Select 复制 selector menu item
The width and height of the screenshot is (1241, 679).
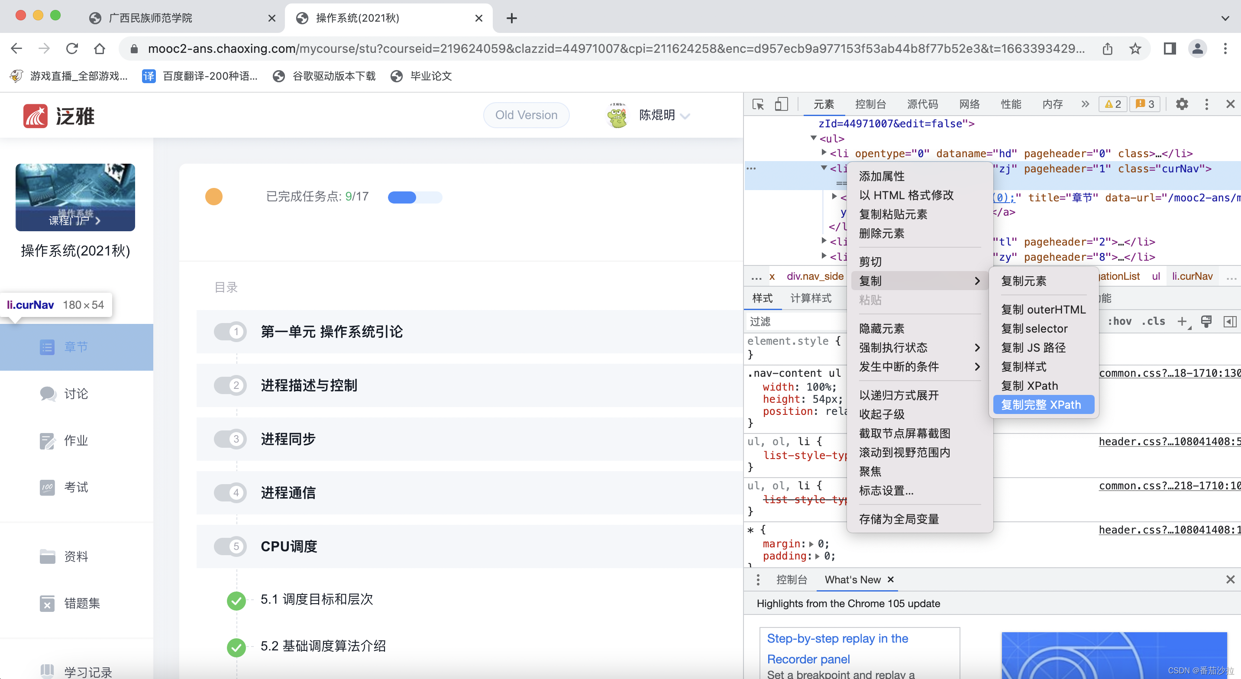click(1044, 329)
